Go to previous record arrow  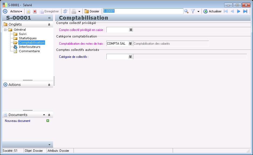[232, 11]
